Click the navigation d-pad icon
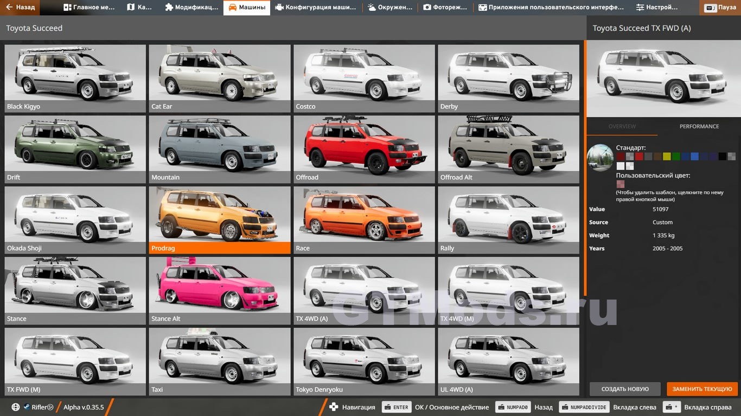The width and height of the screenshot is (741, 416). pyautogui.click(x=334, y=407)
